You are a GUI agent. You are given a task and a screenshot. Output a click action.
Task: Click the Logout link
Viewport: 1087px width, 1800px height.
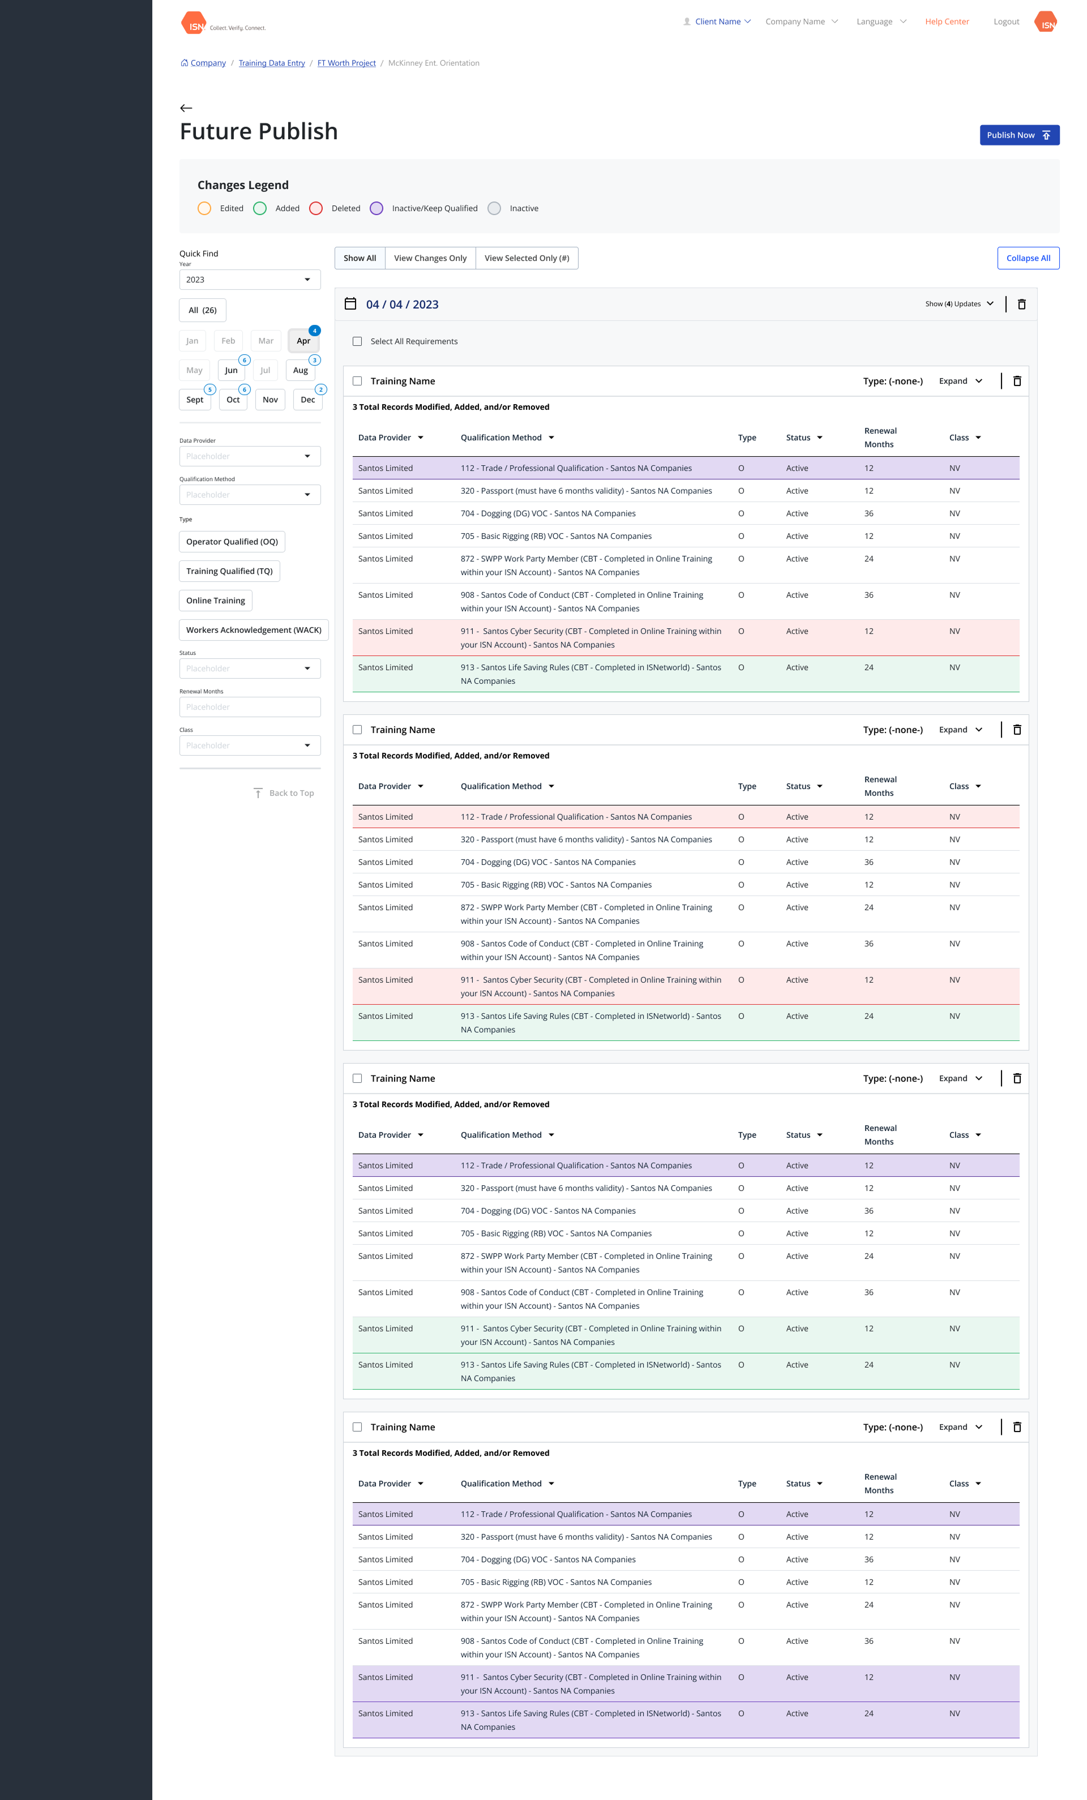click(x=1006, y=21)
